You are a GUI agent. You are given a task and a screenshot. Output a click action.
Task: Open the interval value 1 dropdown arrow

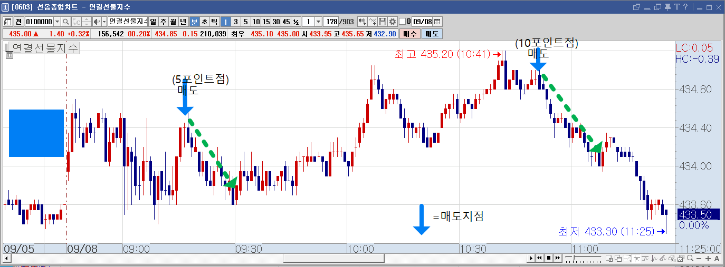318,22
